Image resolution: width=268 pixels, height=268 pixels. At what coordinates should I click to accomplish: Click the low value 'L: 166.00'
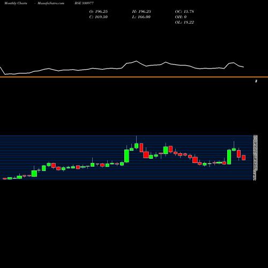click(x=141, y=17)
